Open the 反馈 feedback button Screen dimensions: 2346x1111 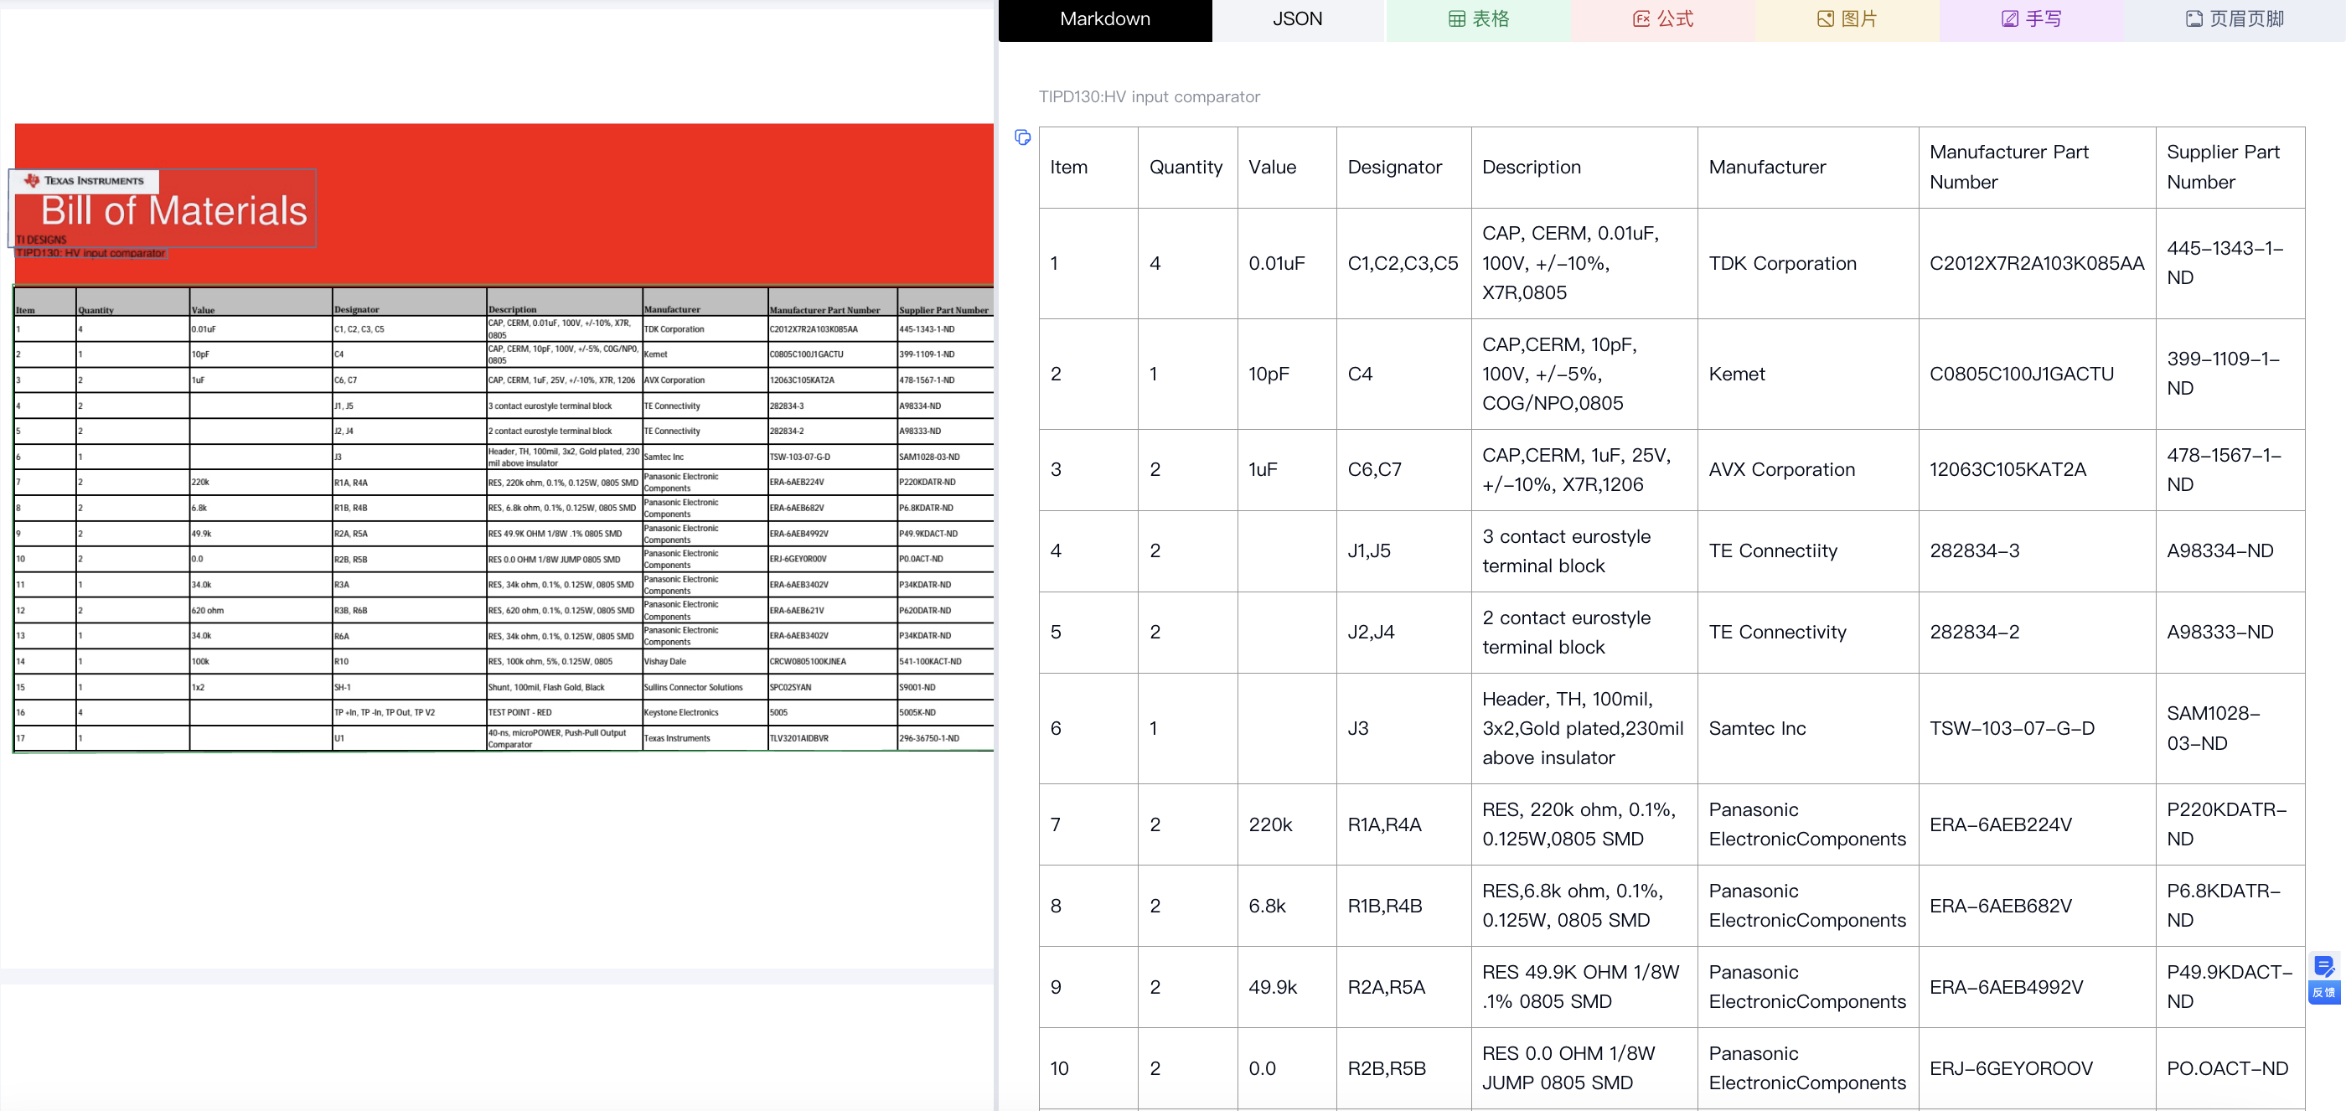2323,978
